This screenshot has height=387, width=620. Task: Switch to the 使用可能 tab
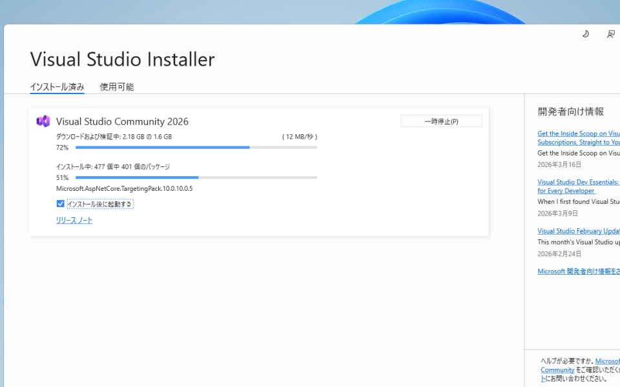tap(116, 87)
